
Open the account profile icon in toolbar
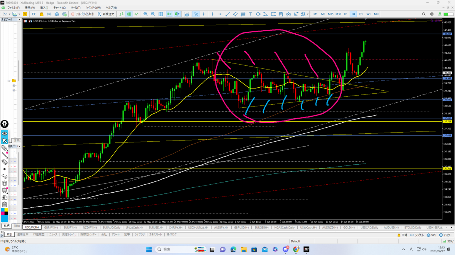[x=432, y=14]
